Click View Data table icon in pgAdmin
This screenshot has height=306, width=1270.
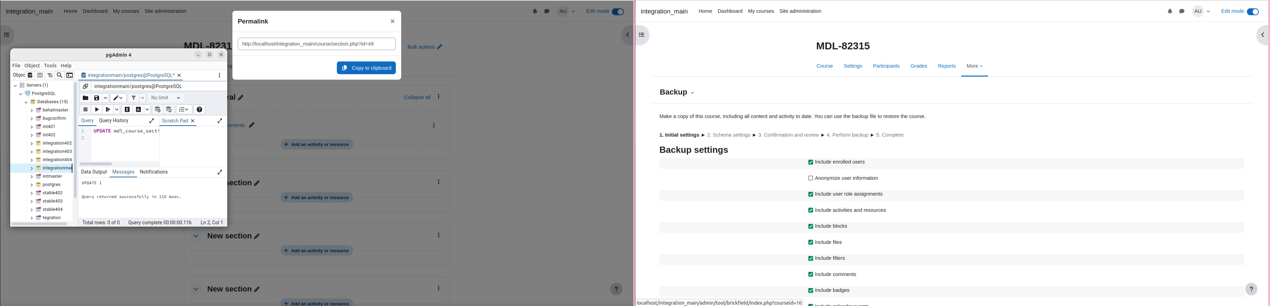pyautogui.click(x=40, y=75)
